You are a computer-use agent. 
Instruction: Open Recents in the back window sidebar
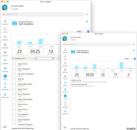(x=5, y=38)
